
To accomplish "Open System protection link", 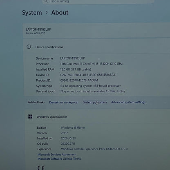I will (95, 102).
